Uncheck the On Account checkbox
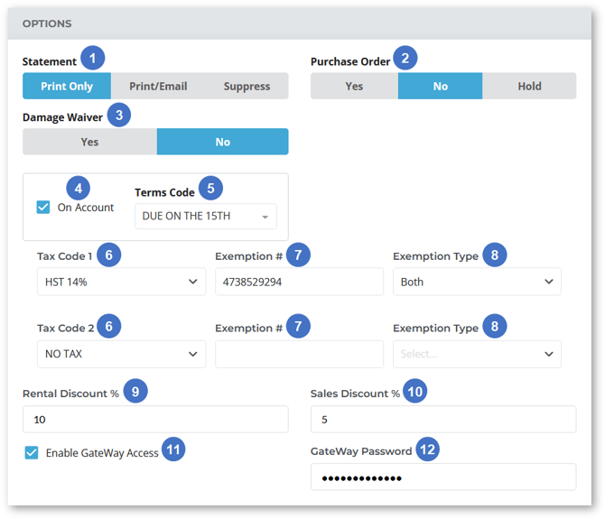This screenshot has width=605, height=519. pos(43,208)
